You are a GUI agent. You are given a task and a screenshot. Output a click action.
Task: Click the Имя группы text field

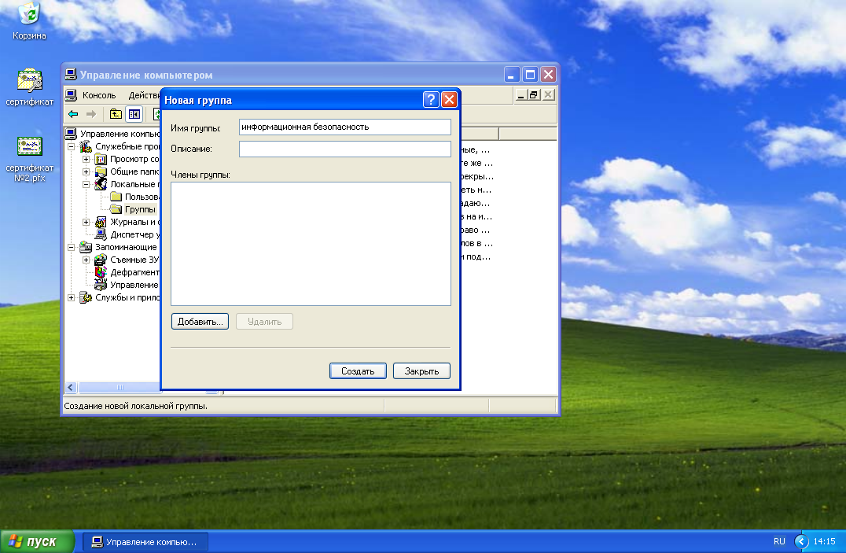point(344,127)
